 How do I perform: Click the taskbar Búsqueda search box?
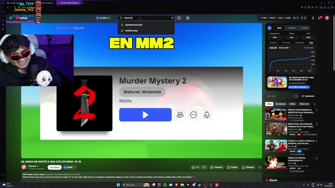click(x=136, y=185)
